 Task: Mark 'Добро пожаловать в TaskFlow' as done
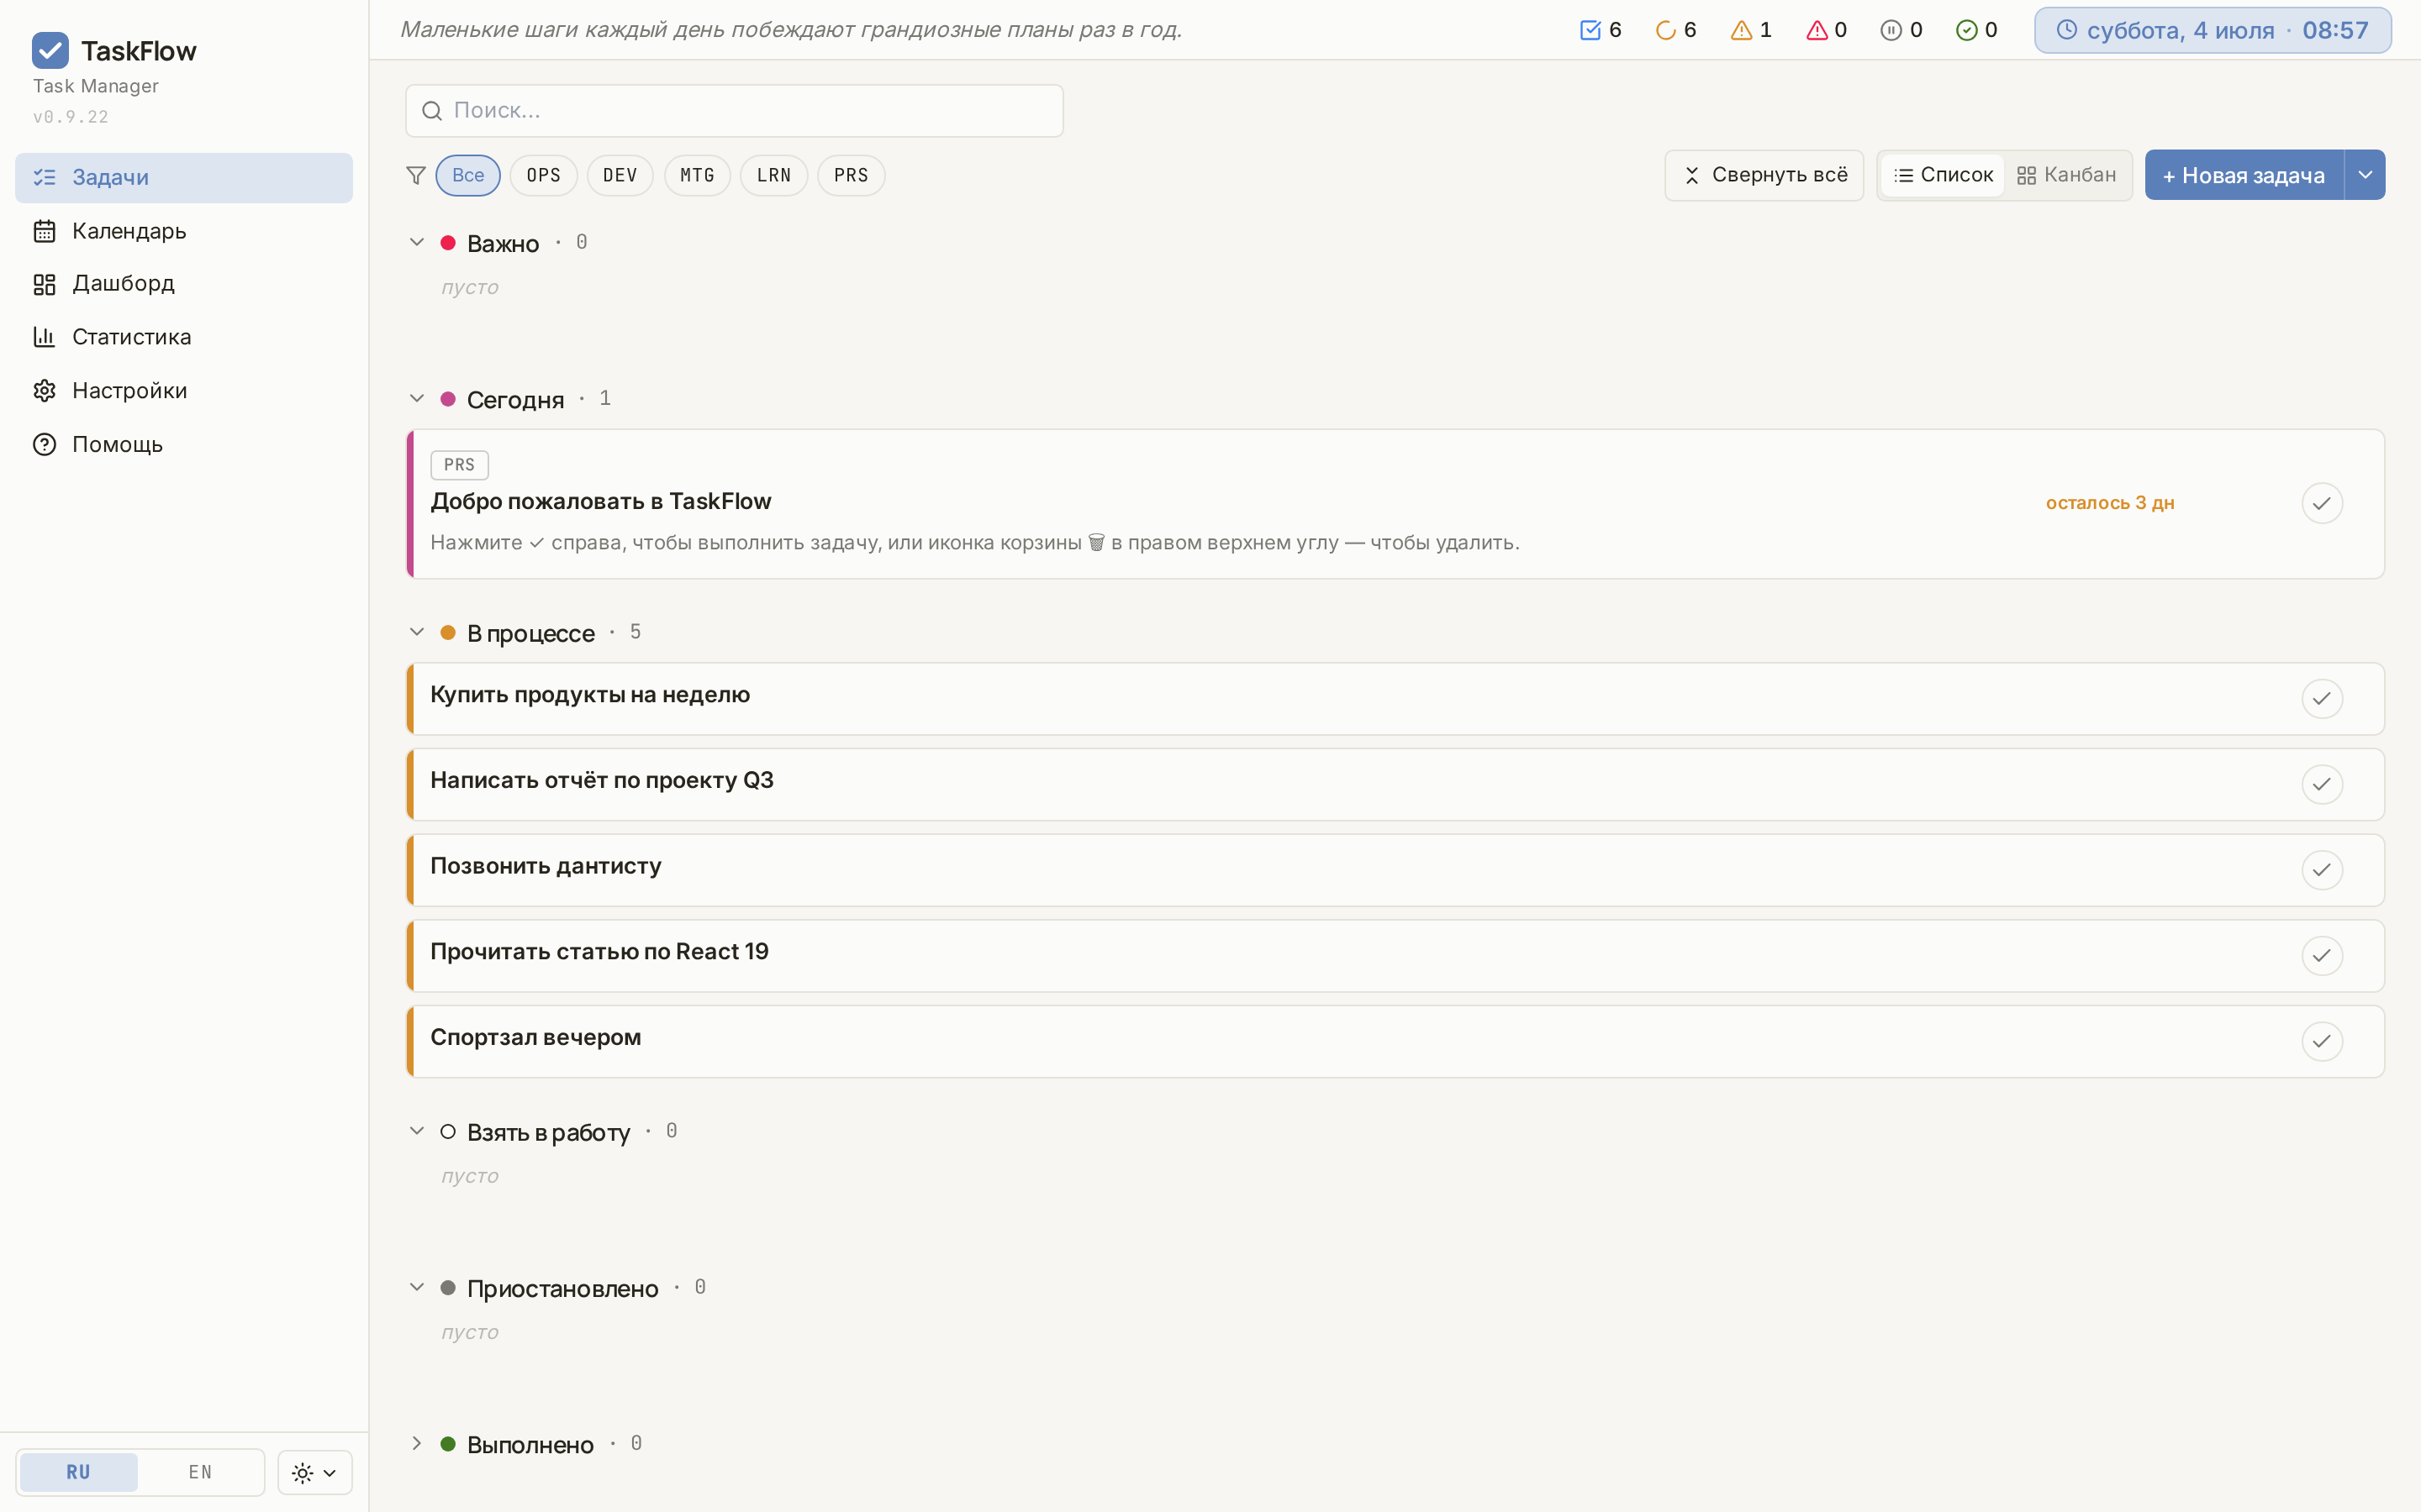pos(2322,503)
